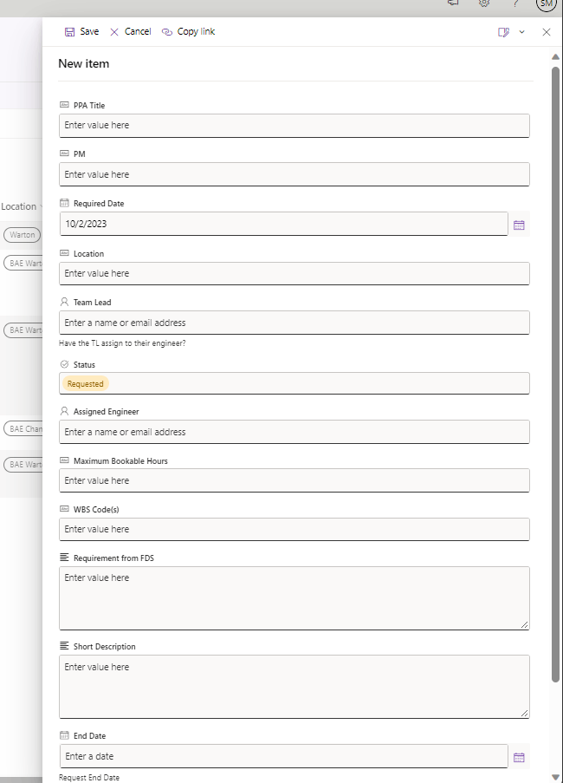The width and height of the screenshot is (563, 783).
Task: Open the End Date calendar picker
Action: (519, 757)
